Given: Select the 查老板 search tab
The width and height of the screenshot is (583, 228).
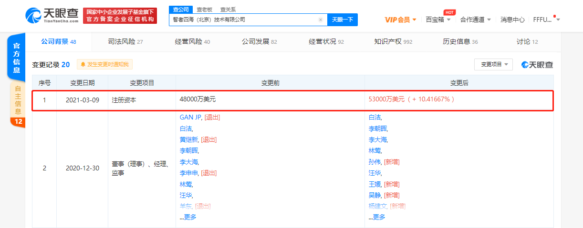Looking at the screenshot, I should click(x=205, y=9).
